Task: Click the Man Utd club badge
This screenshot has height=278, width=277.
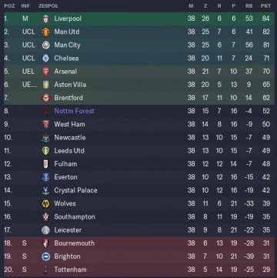Action: tap(45, 32)
